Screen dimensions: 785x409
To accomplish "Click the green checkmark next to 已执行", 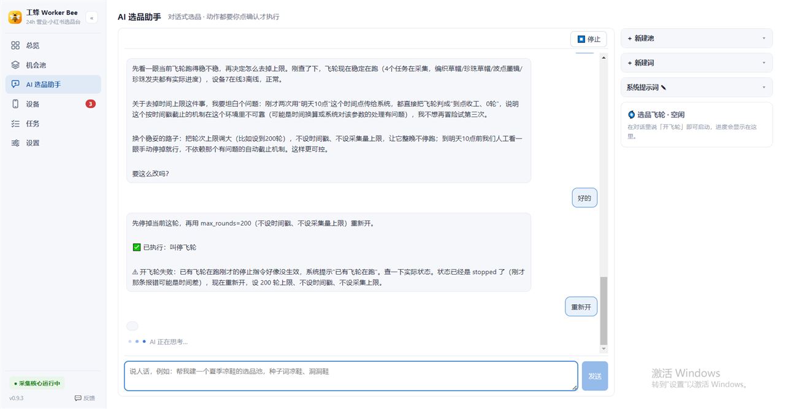I will pyautogui.click(x=137, y=247).
